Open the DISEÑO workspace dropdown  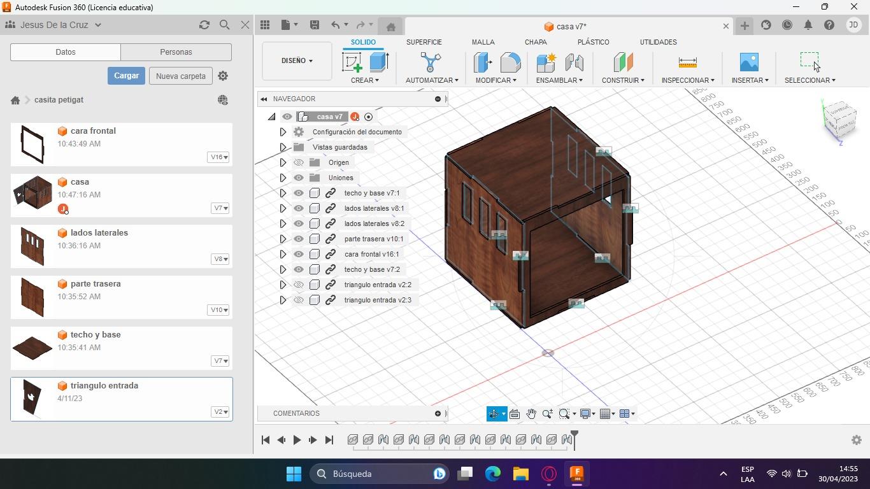(297, 61)
